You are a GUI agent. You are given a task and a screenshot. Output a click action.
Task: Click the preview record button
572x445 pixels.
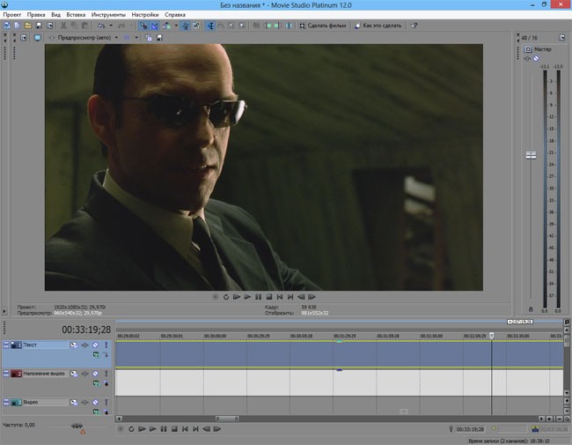click(x=216, y=297)
